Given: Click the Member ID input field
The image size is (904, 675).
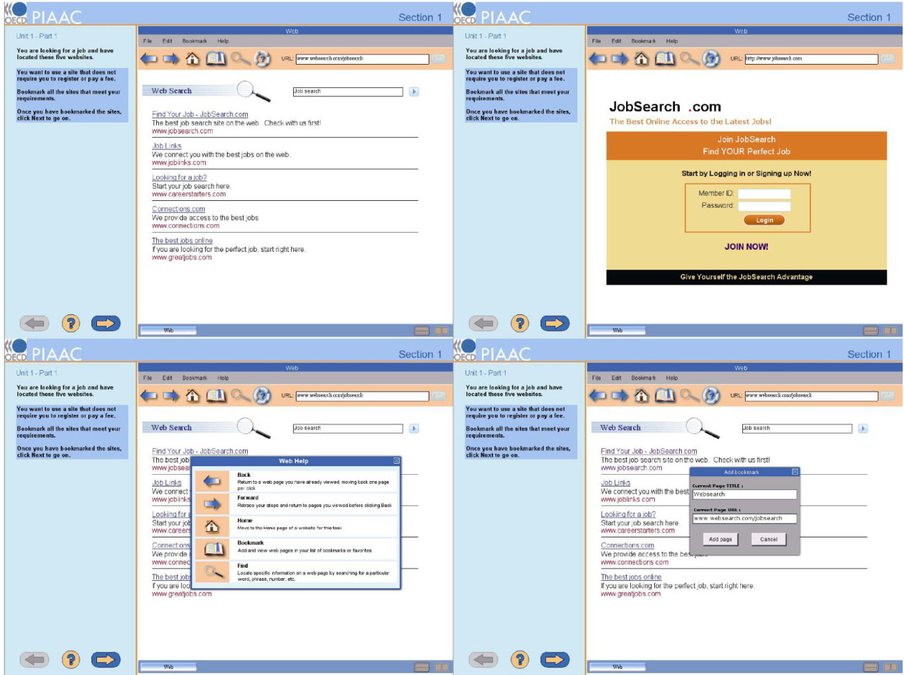Looking at the screenshot, I should pyautogui.click(x=764, y=194).
